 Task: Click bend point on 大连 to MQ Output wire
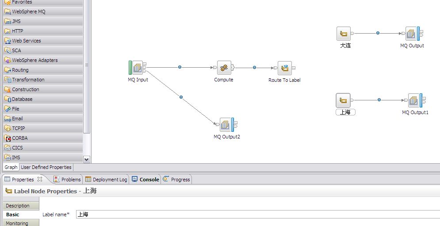coord(378,33)
